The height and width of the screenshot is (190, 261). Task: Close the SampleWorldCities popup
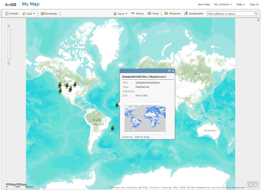[173, 71]
